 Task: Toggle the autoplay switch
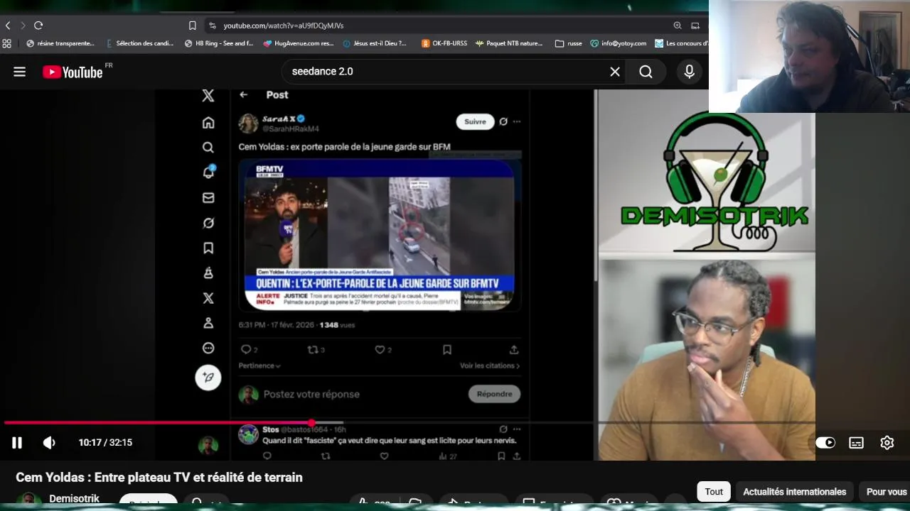825,443
